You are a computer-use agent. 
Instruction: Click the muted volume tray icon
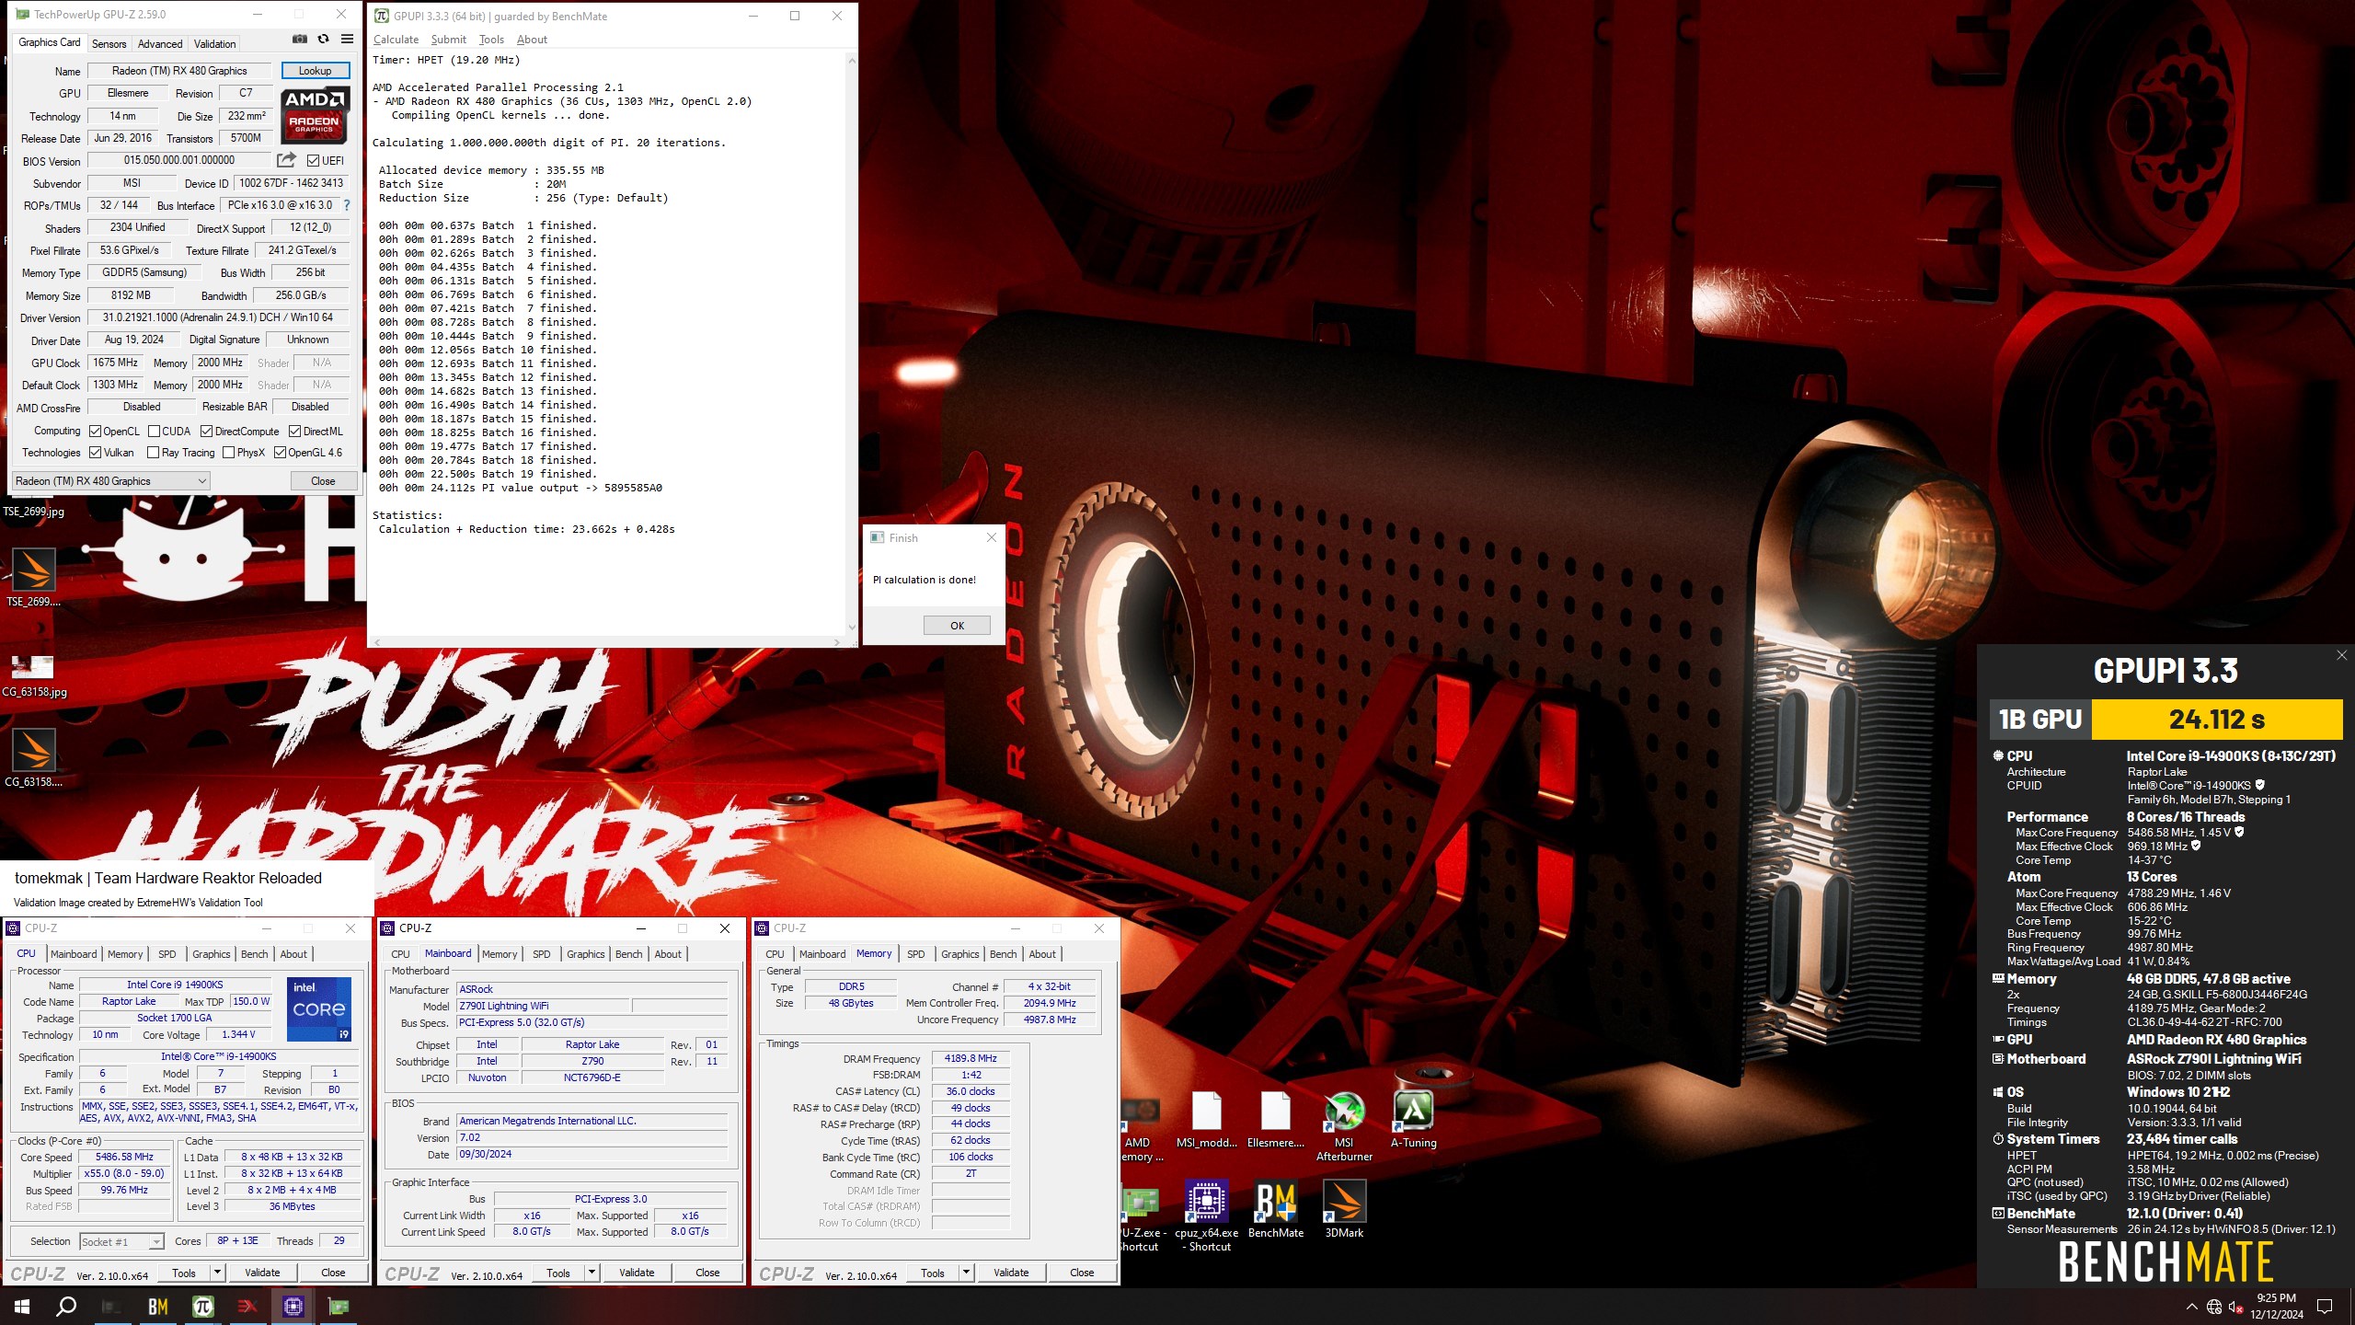(x=2236, y=1308)
